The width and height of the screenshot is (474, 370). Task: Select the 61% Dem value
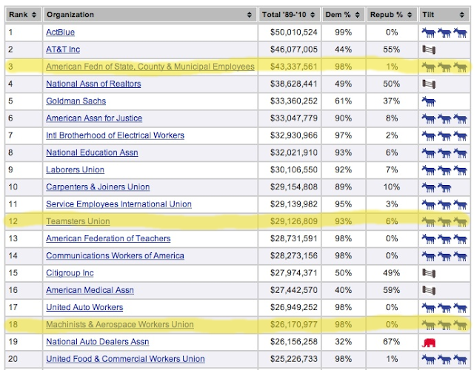pyautogui.click(x=343, y=101)
